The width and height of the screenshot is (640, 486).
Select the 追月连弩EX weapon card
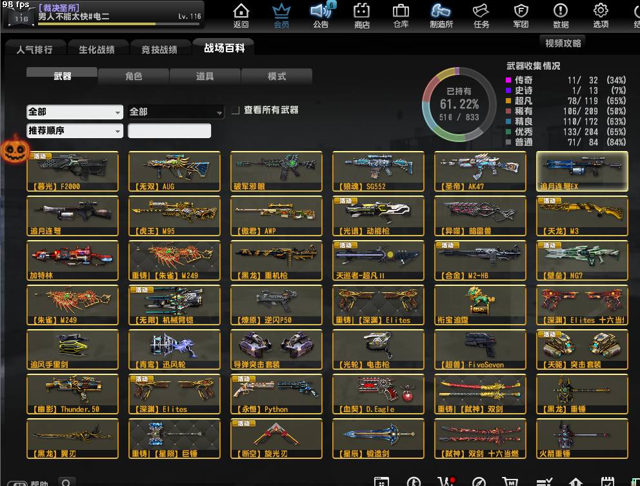click(582, 171)
